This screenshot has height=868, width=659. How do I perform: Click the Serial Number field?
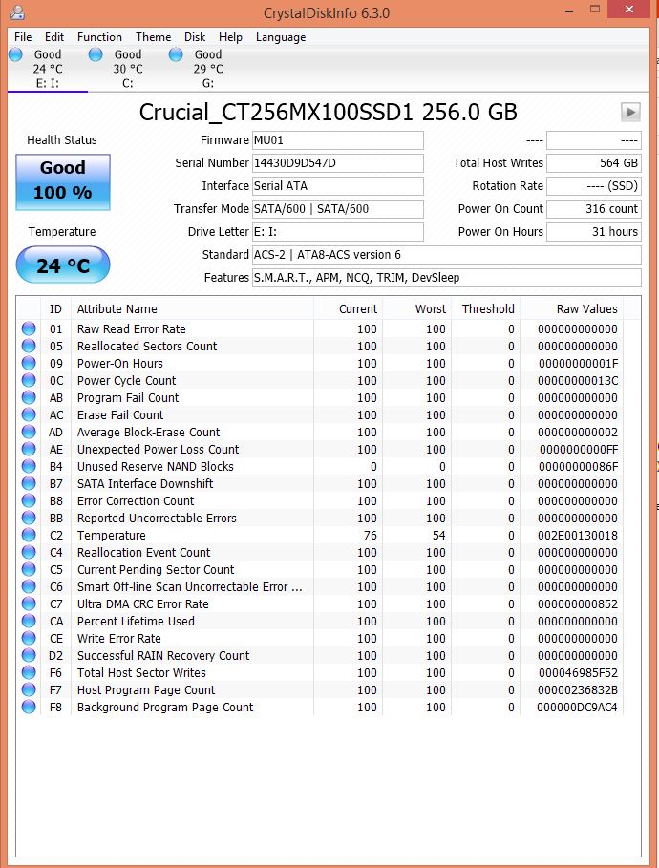(338, 162)
